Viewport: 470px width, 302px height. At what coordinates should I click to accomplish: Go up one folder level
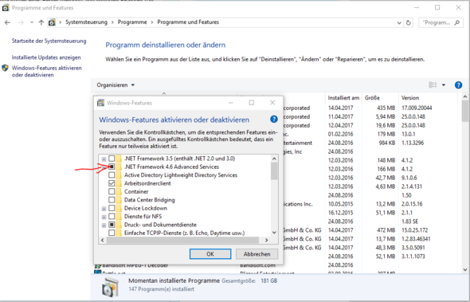coord(41,22)
